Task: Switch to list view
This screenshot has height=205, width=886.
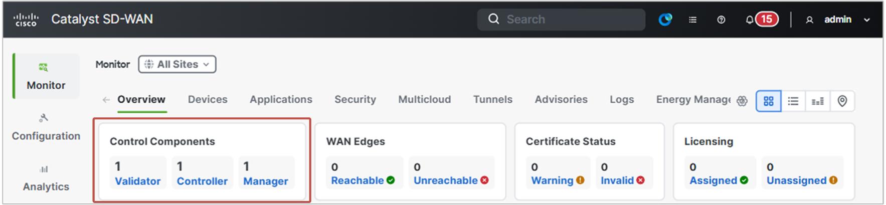Action: (x=793, y=101)
